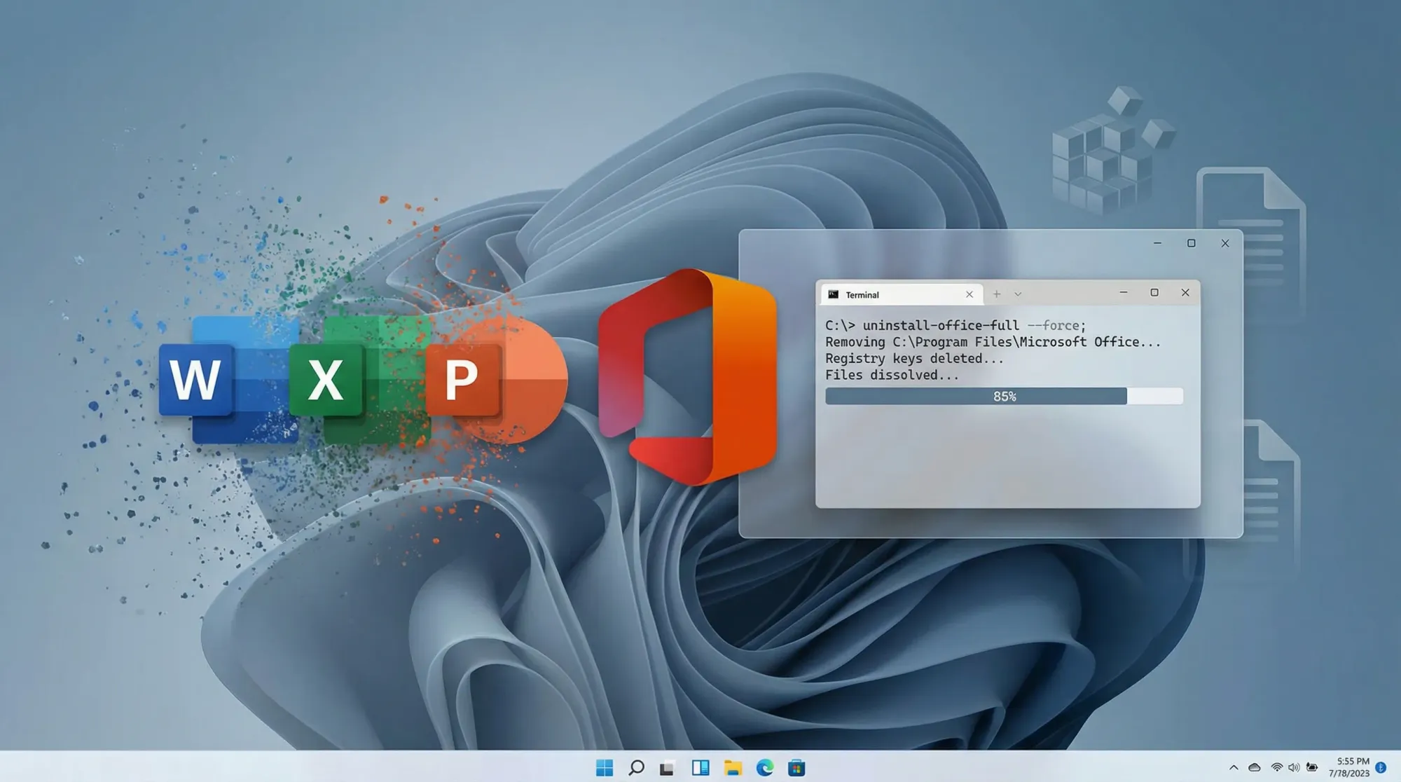
Task: Open the Windows Start menu
Action: 604,768
